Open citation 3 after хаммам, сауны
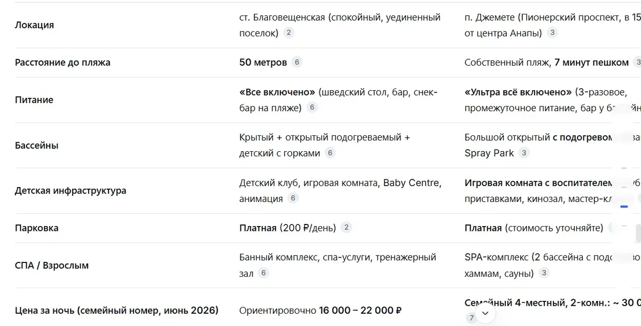This screenshot has height=326, width=641. [544, 274]
